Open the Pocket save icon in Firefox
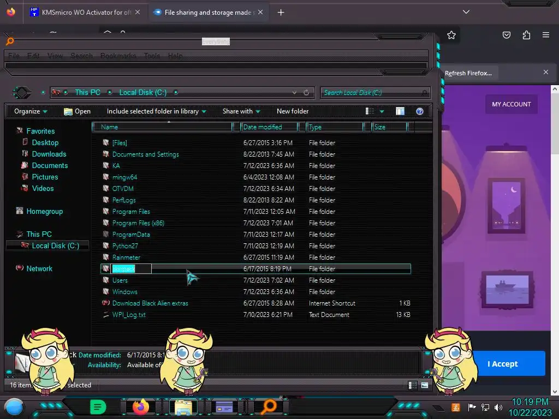 click(506, 35)
